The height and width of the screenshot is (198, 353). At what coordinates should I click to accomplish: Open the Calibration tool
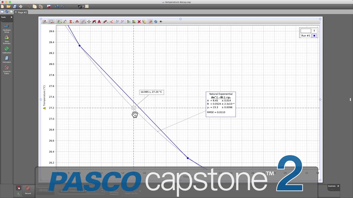pyautogui.click(x=7, y=50)
